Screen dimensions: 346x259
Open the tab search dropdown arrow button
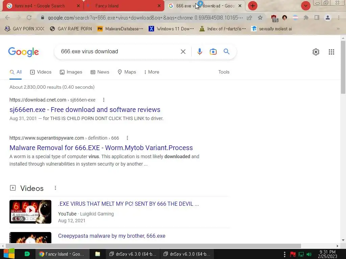click(305, 6)
